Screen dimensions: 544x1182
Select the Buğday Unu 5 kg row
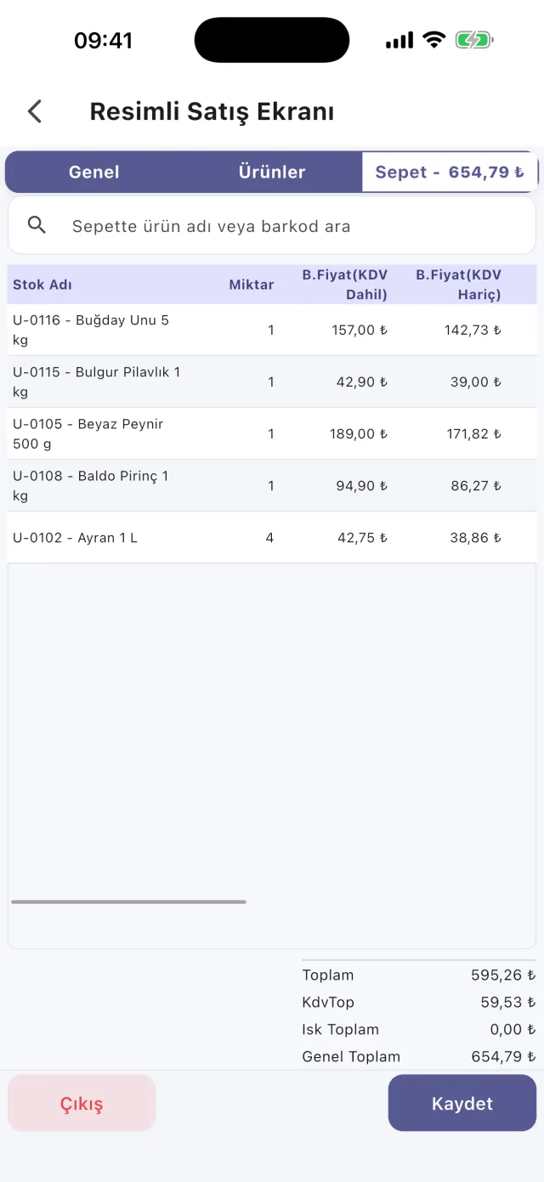[272, 330]
